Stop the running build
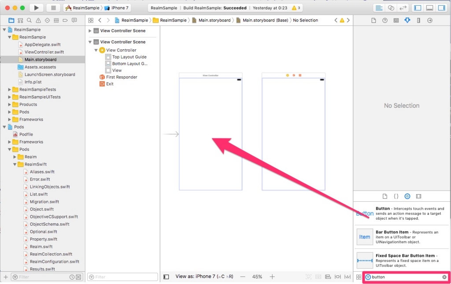Image resolution: width=451 pixels, height=284 pixels. point(53,8)
